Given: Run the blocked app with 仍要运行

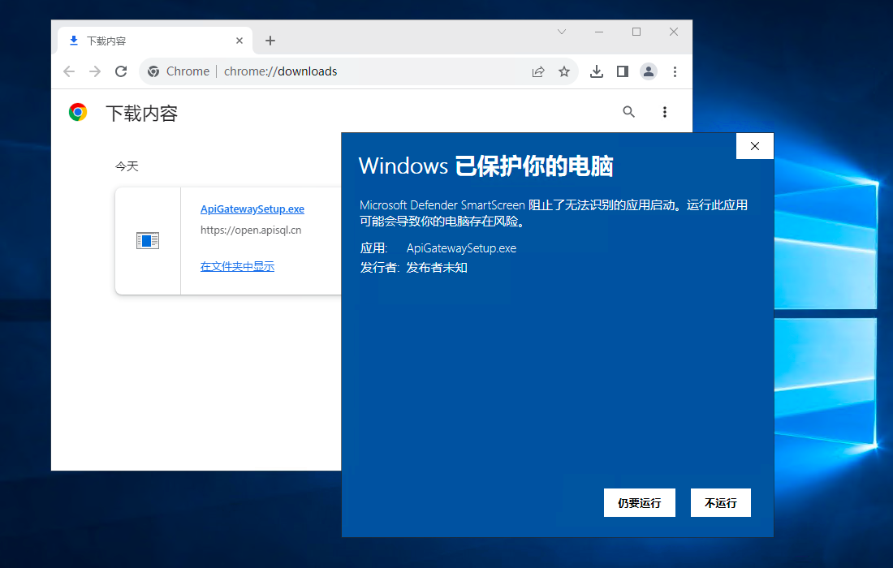Looking at the screenshot, I should click(639, 502).
